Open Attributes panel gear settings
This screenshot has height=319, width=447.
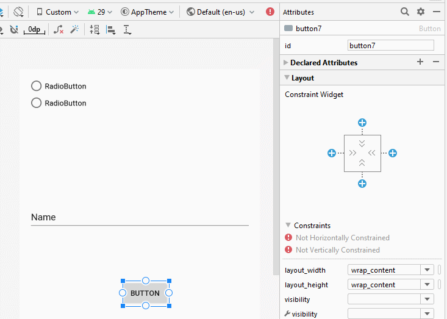pyautogui.click(x=421, y=12)
